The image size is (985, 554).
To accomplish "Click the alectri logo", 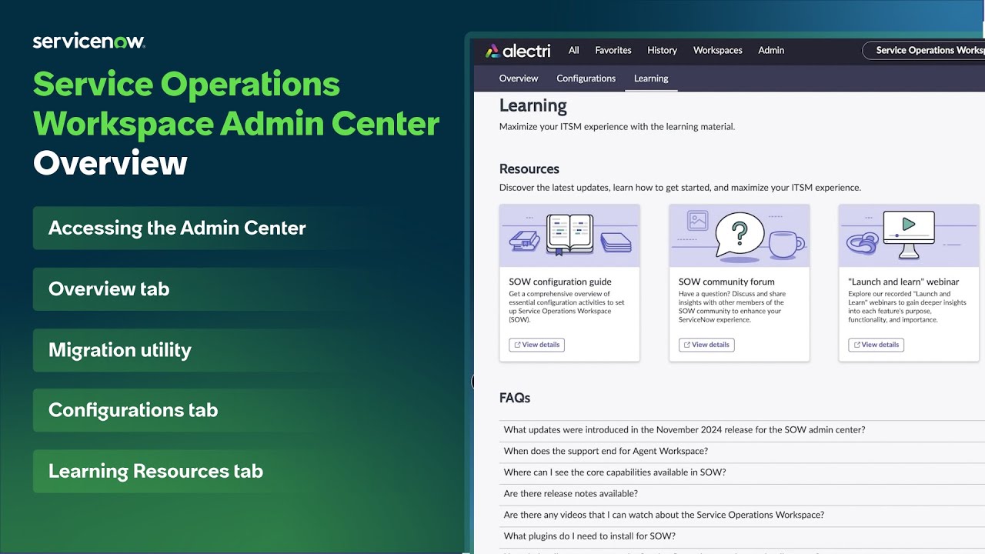I will coord(518,51).
